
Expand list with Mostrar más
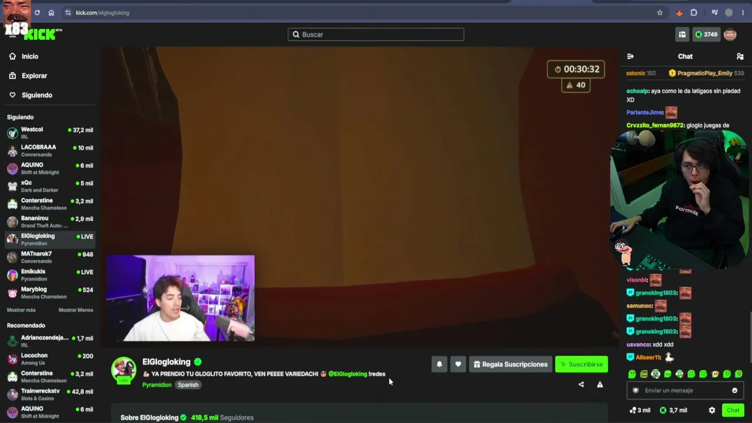click(x=21, y=310)
